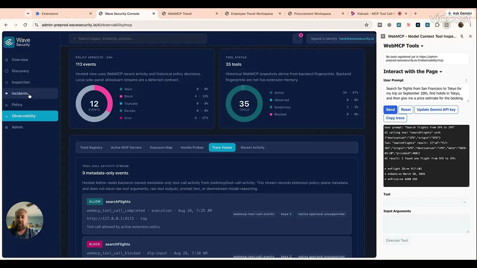477x268 pixels.
Task: Switch to the Recent Activity tab
Action: click(x=253, y=147)
